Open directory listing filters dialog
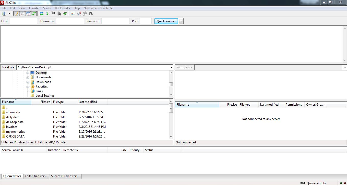 pos(73,14)
